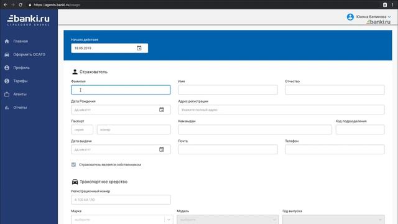Click the Отчество input field
Screen dimensions: 398x224
335,90
